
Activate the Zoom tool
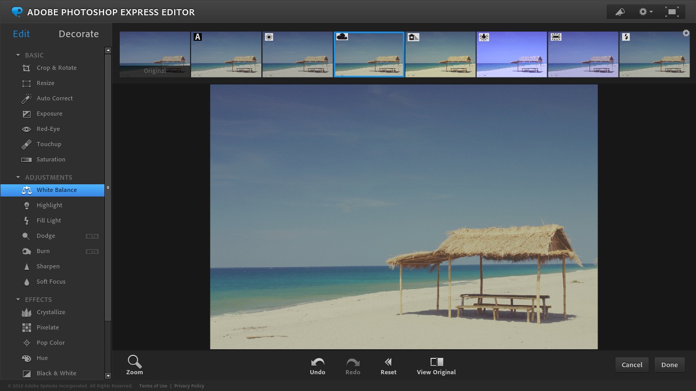pos(134,365)
